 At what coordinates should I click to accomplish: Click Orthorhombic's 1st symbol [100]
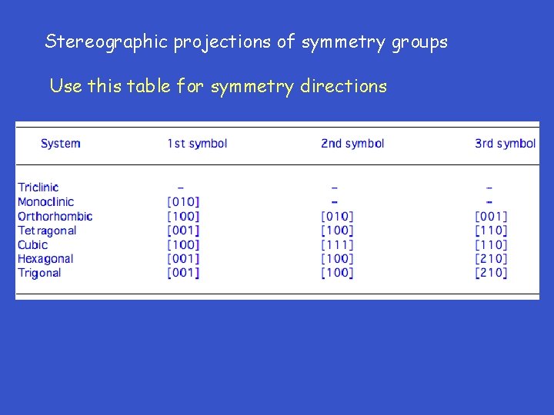point(183,216)
